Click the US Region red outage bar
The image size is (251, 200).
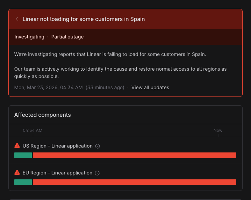coord(135,155)
